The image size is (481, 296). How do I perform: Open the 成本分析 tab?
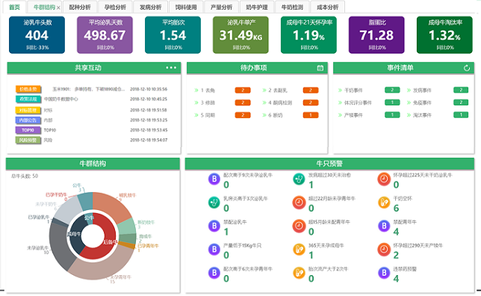tap(327, 7)
